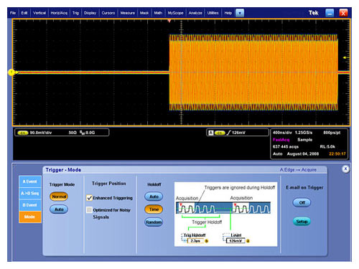359x269 pixels.
Task: Open the menu bar dropdown arrow button
Action: (240, 13)
